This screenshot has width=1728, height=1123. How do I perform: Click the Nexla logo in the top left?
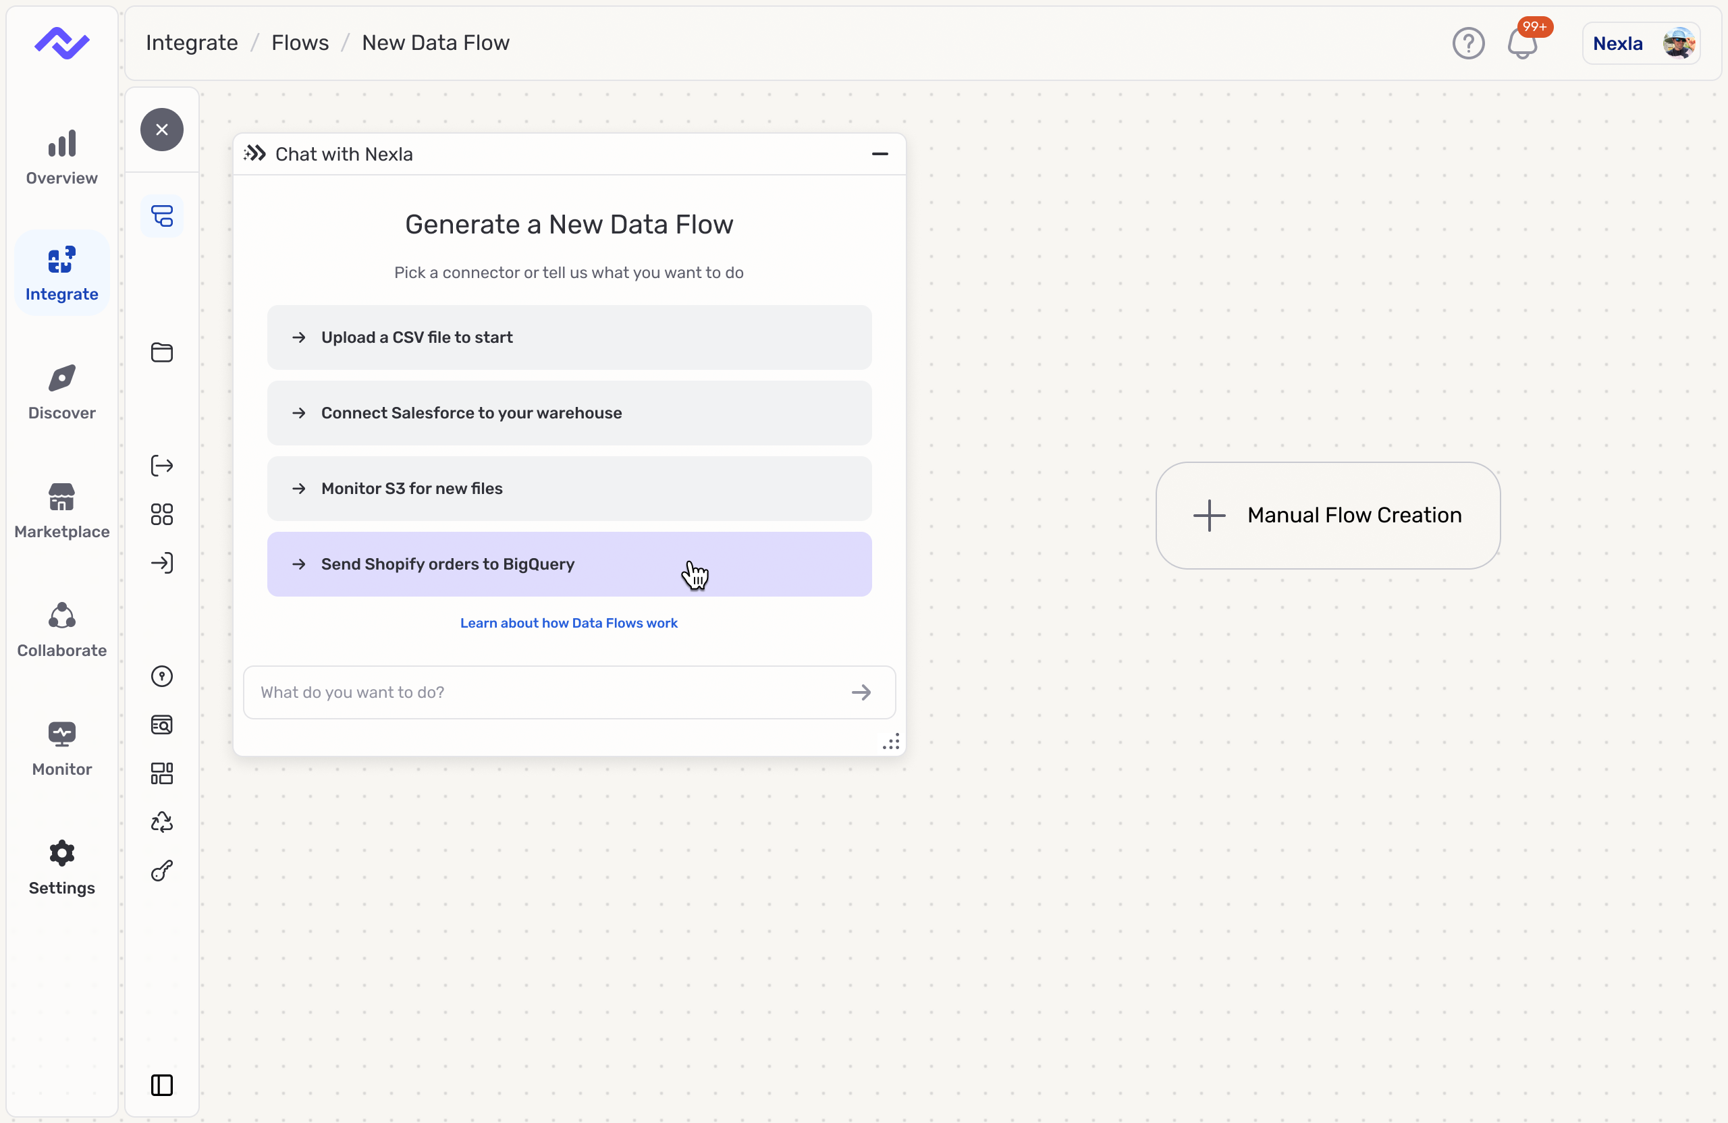pyautogui.click(x=61, y=43)
